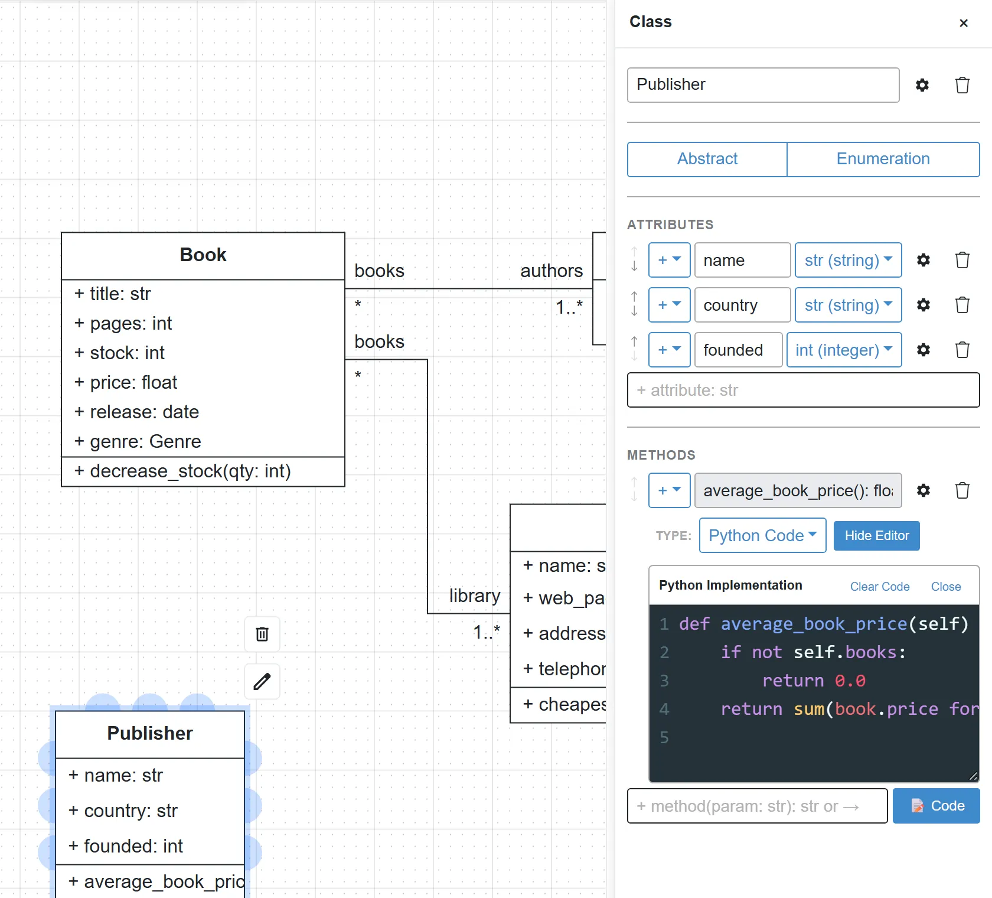Click the Hide Editor button
Viewport: 992px width, 898px height.
(877, 536)
